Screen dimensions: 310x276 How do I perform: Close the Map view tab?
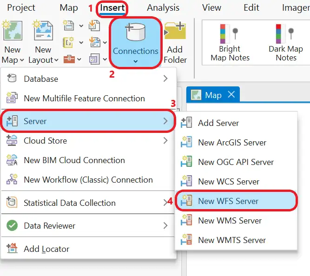pos(231,95)
